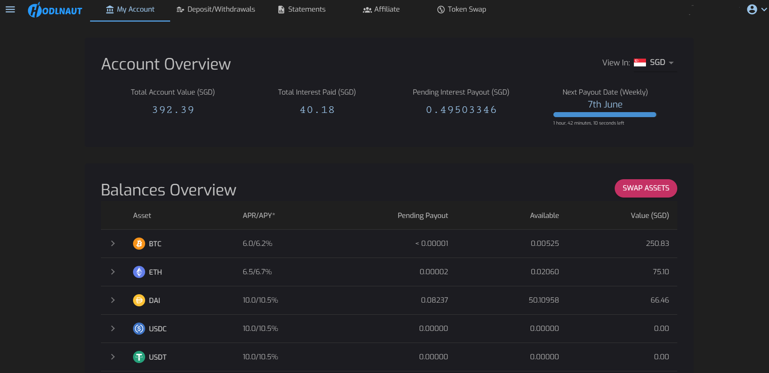Click the Bitcoin BTC coin icon
This screenshot has height=373, width=769.
(139, 243)
